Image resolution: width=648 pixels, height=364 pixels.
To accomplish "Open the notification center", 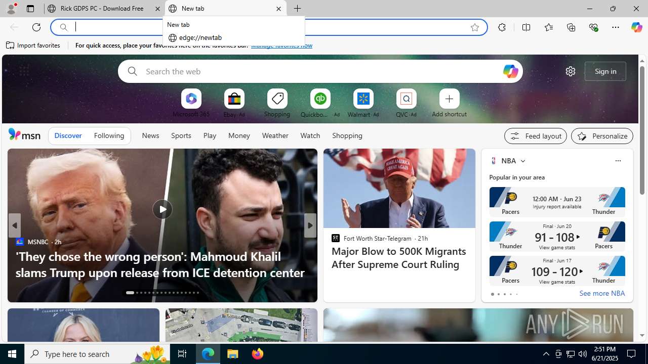I will click(631, 354).
